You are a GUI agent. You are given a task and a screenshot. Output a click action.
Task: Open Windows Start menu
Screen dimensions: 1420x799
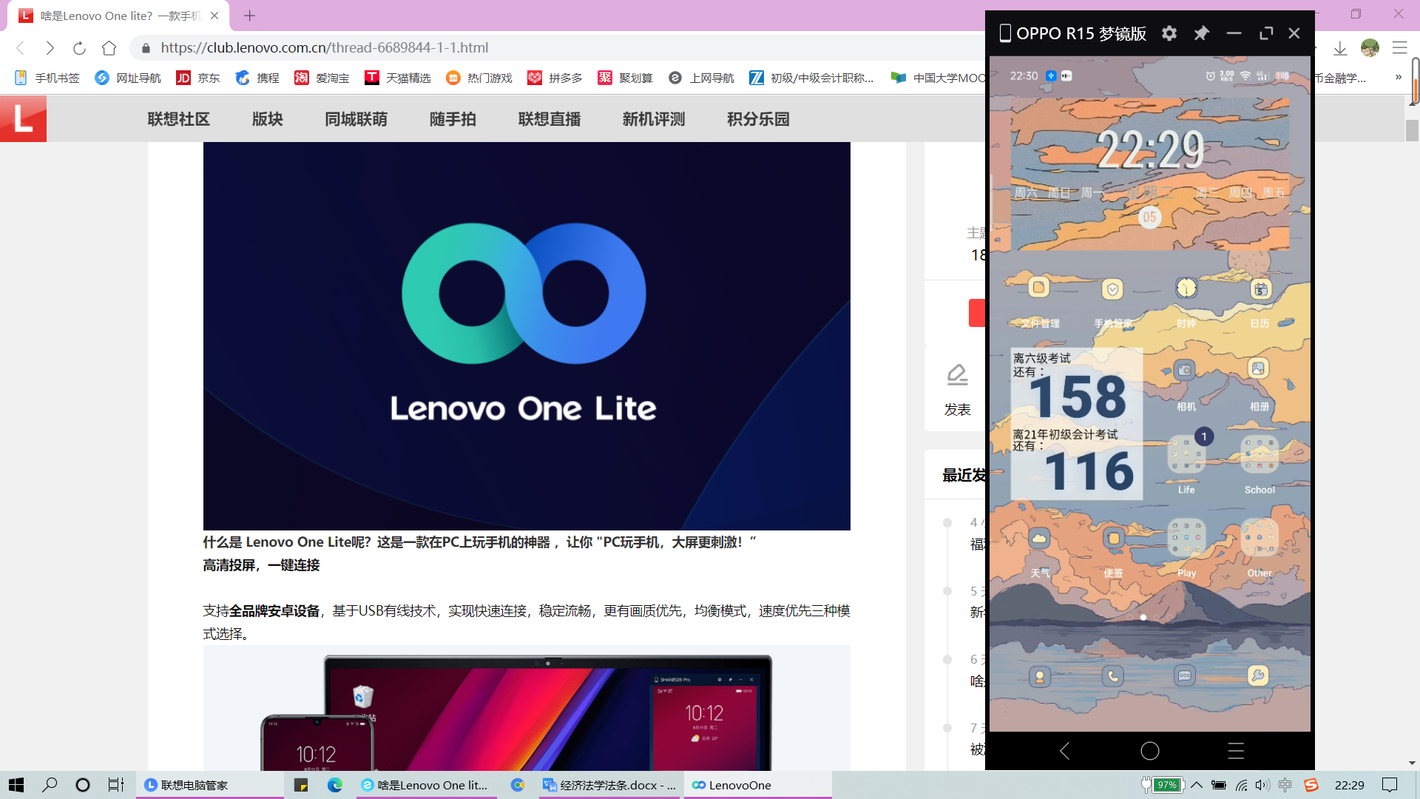pos(16,785)
